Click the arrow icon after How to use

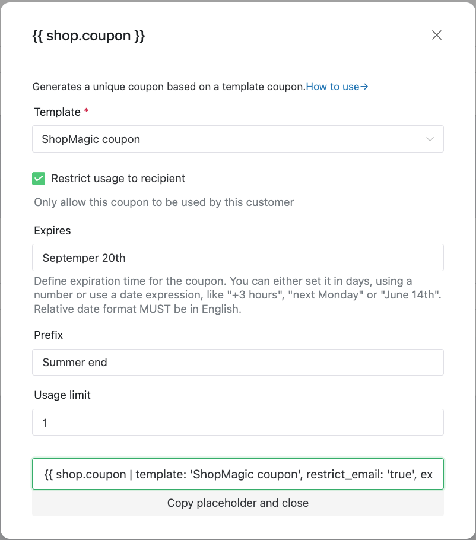point(364,87)
